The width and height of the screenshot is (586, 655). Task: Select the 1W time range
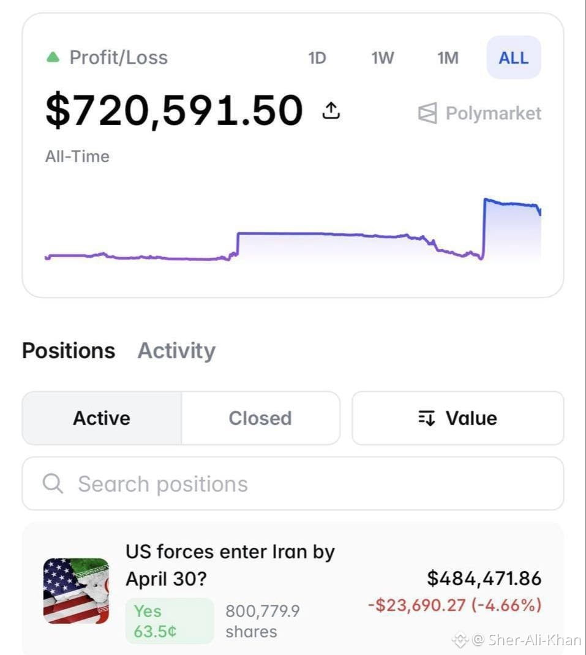click(383, 58)
